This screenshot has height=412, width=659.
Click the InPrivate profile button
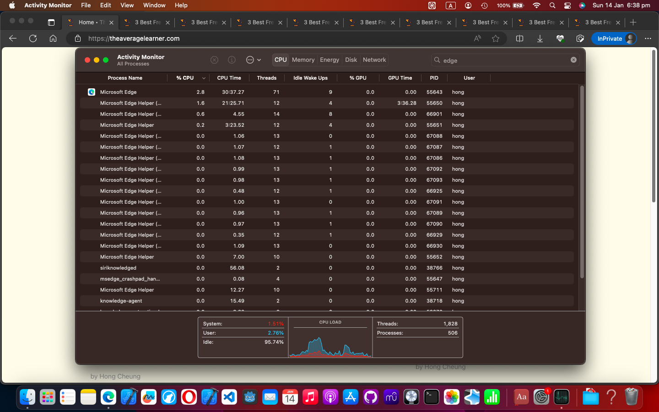[614, 38]
